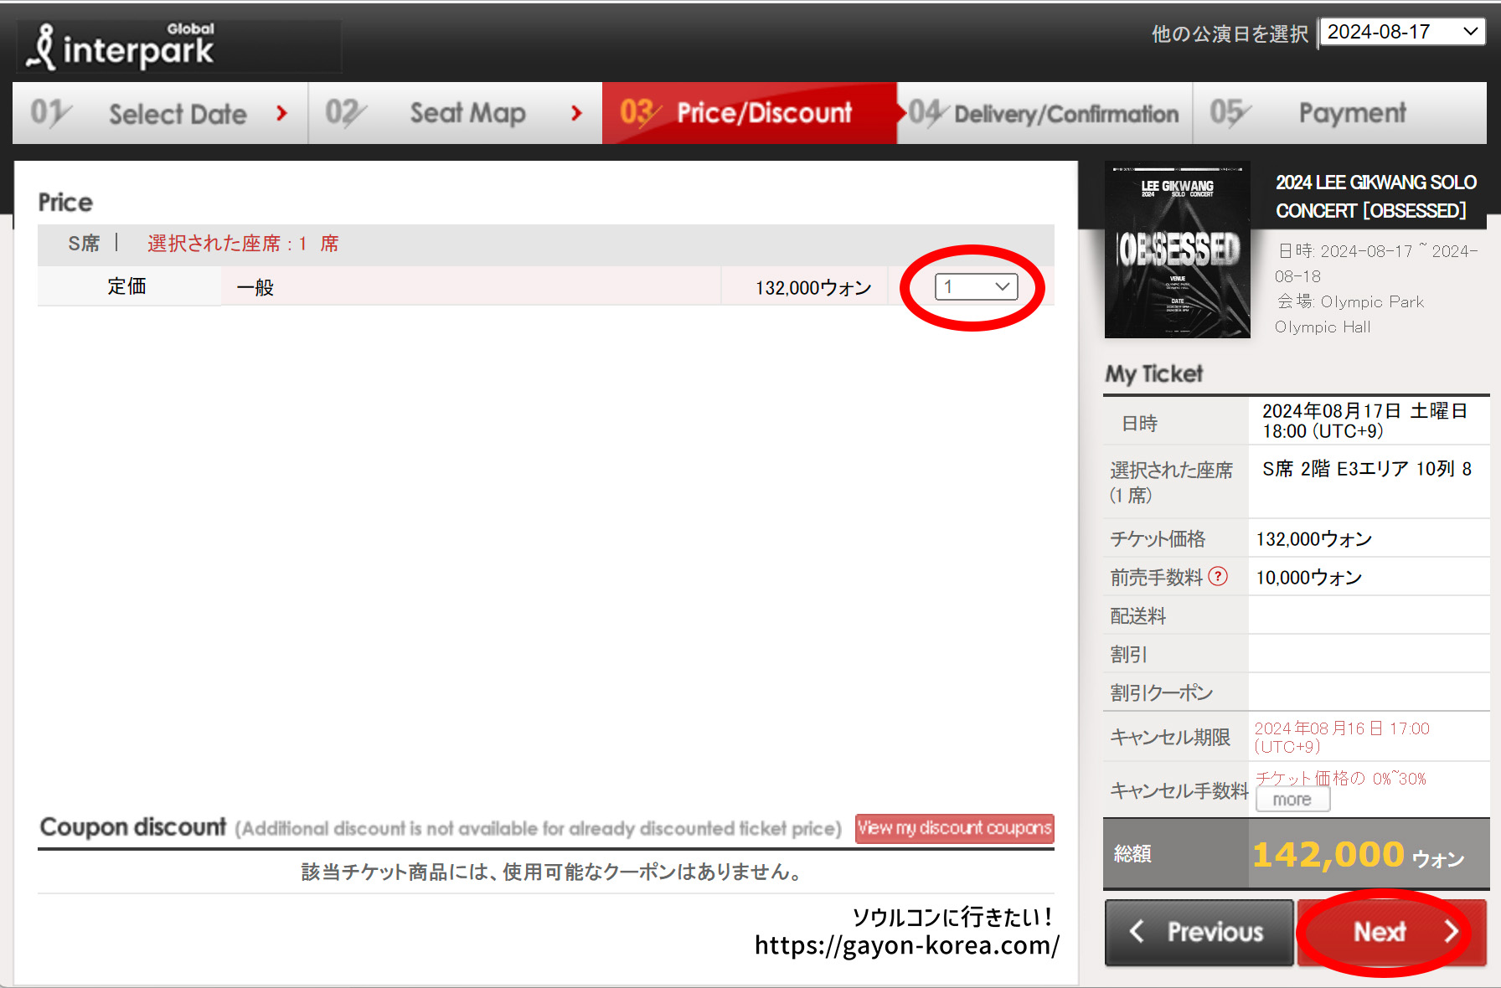
Task: Click the Coupon discount heading
Action: 133,826
